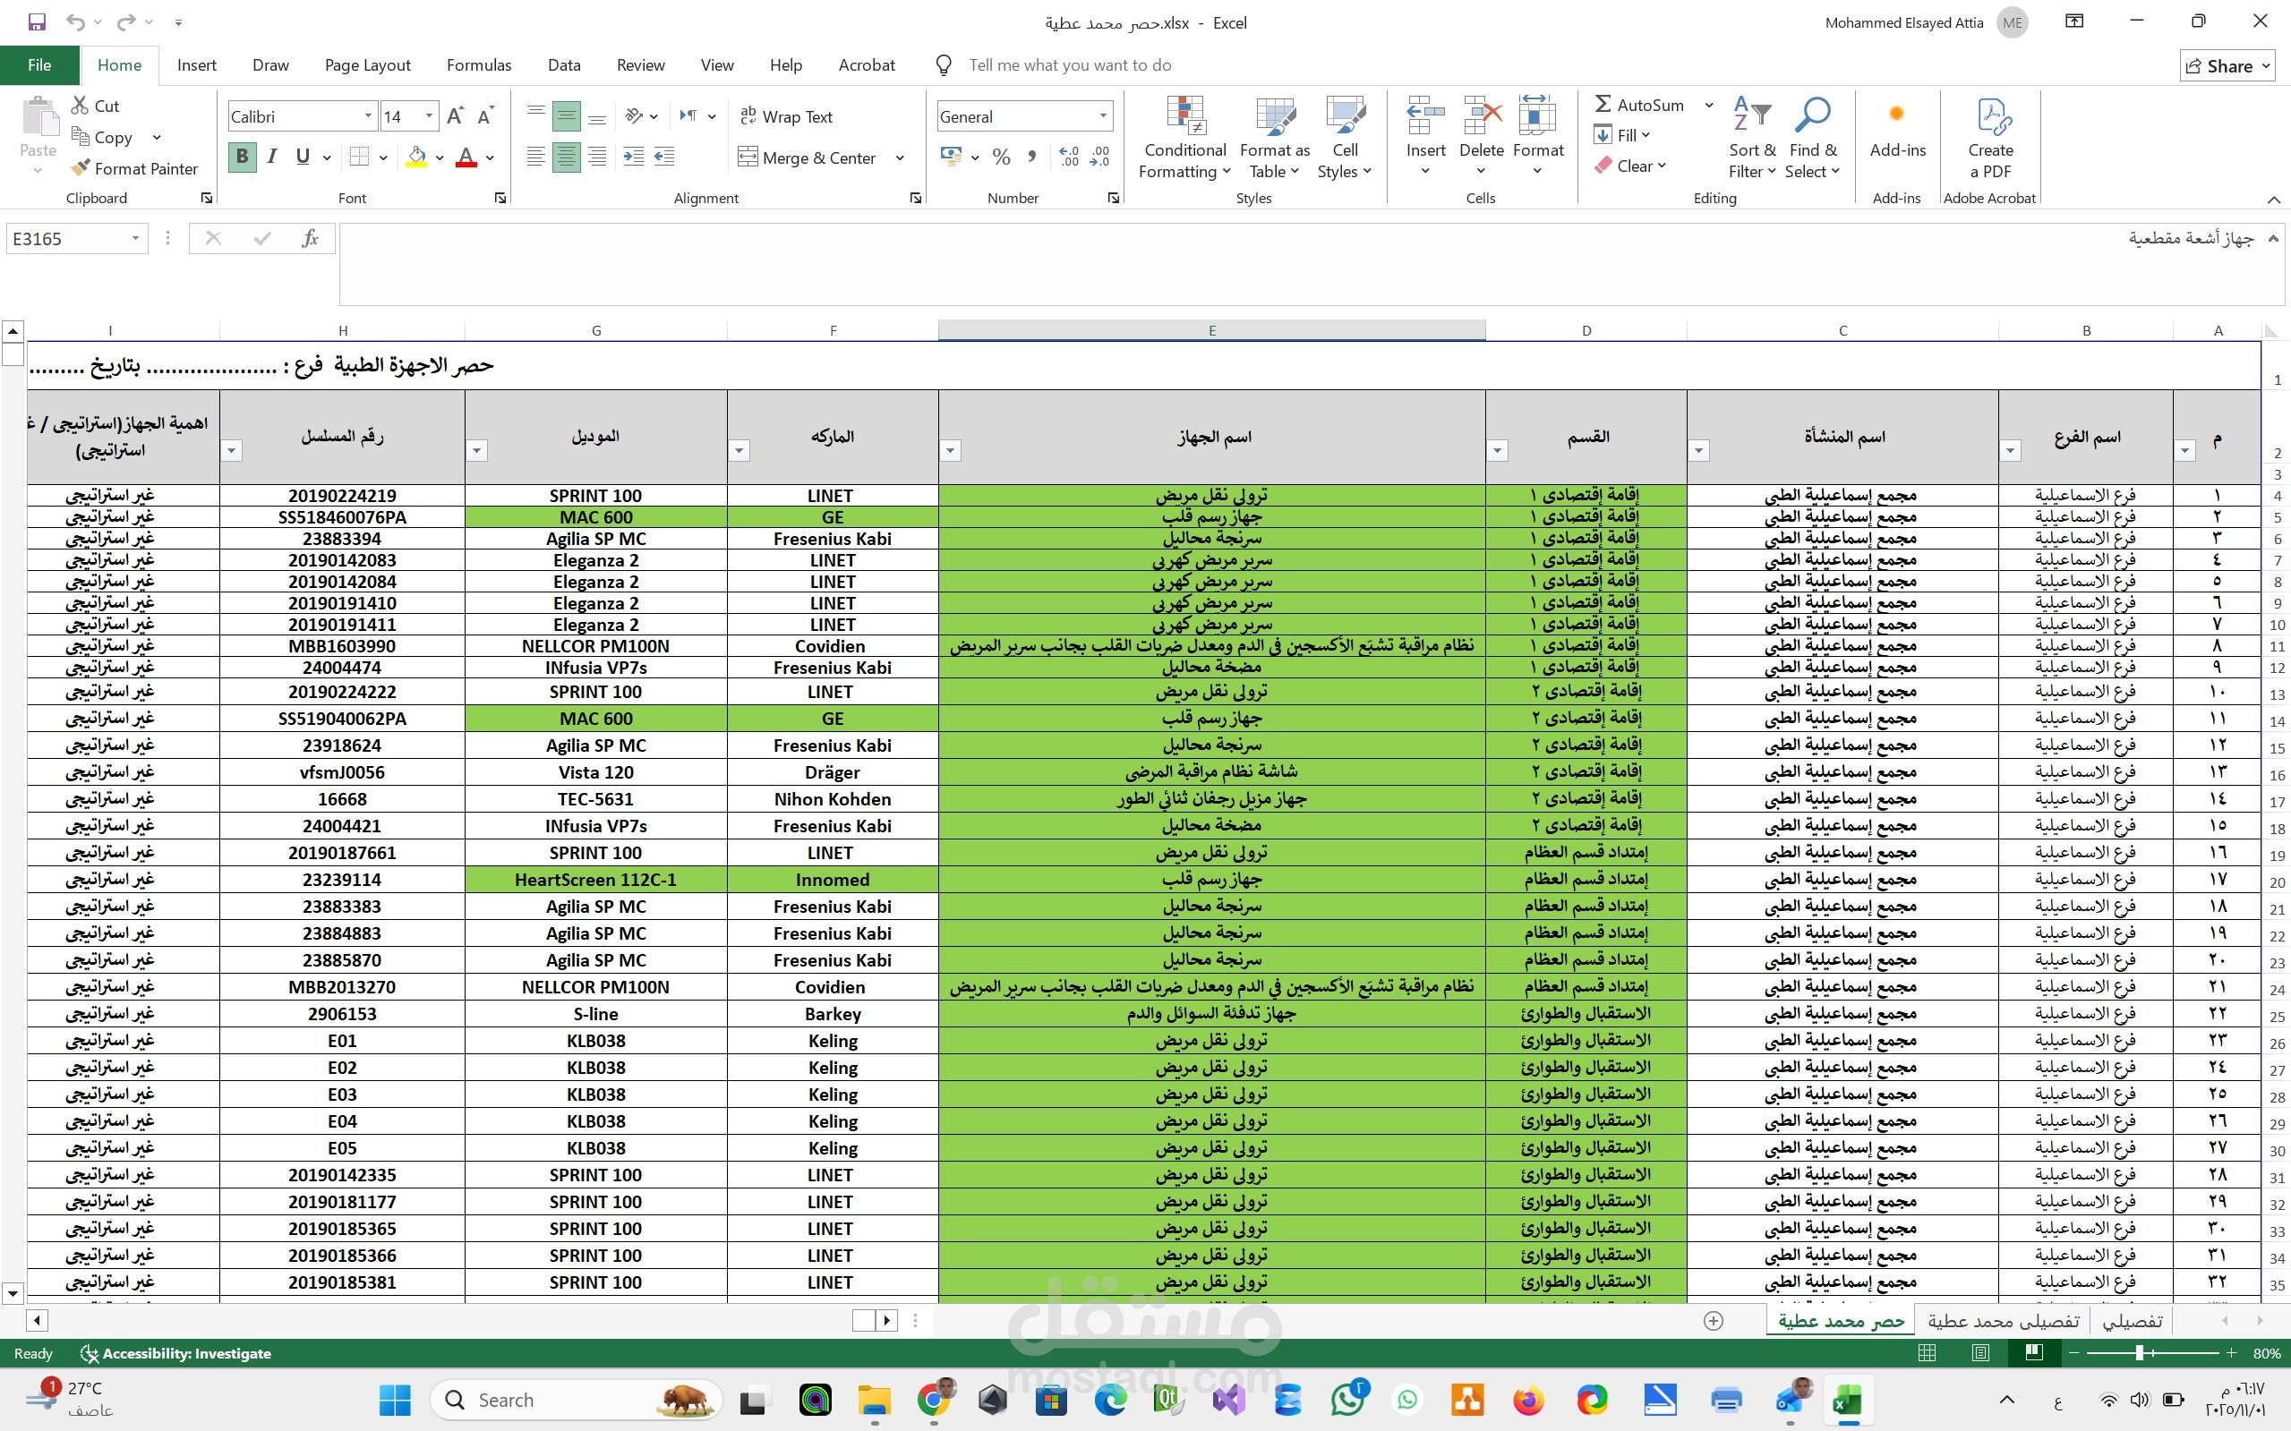
Task: Switch to Page Layout view in status bar
Action: point(1979,1353)
